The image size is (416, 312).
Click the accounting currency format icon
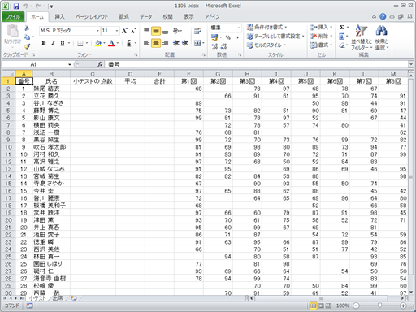point(214,37)
